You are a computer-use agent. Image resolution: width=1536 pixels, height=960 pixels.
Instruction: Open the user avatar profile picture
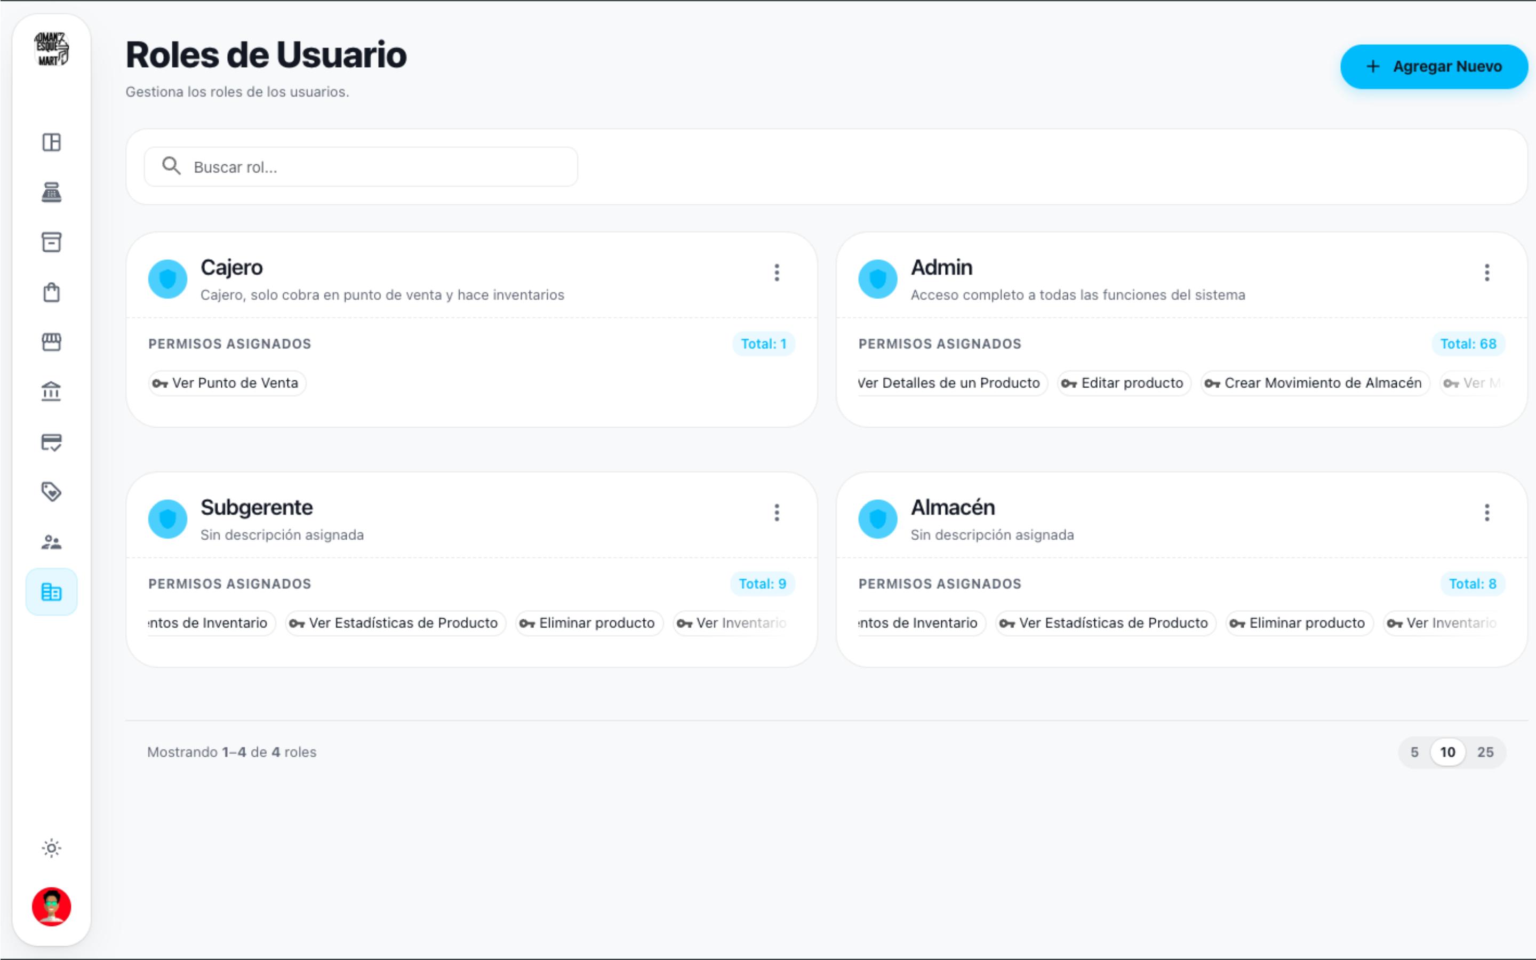[51, 907]
